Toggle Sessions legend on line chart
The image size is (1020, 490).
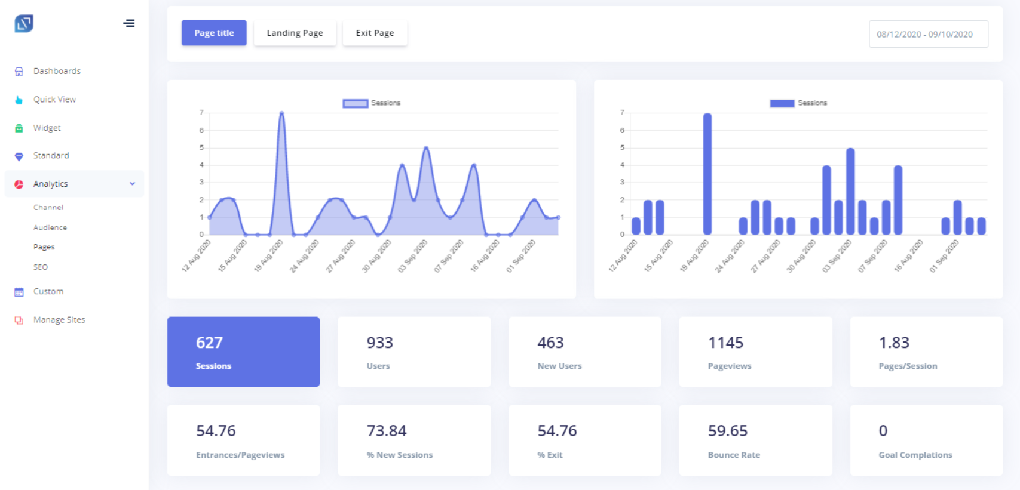point(372,103)
